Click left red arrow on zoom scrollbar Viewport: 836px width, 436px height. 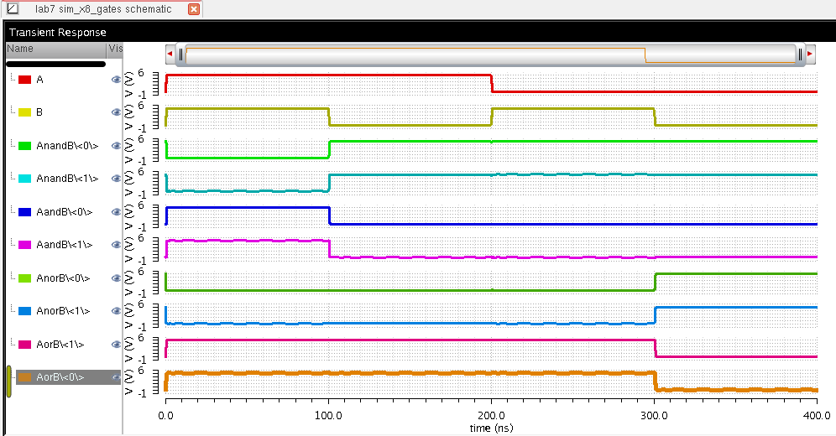[170, 54]
